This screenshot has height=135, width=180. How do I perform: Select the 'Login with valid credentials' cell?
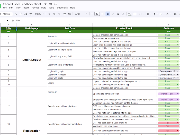70,65
